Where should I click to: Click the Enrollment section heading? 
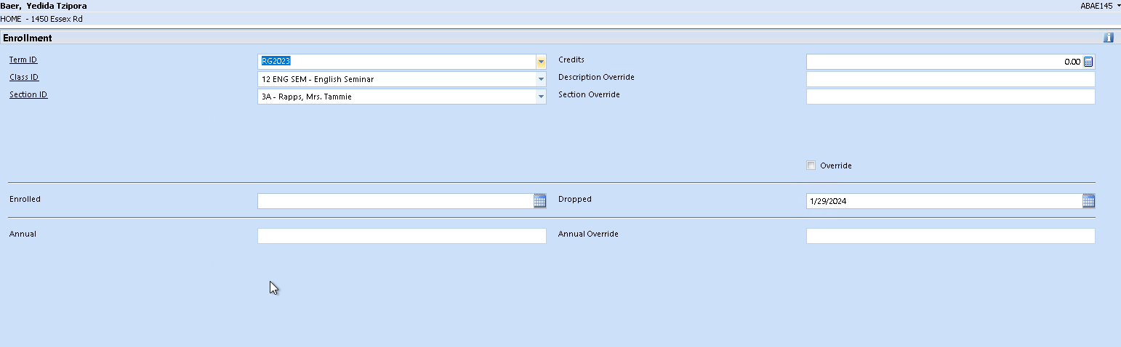[x=28, y=38]
